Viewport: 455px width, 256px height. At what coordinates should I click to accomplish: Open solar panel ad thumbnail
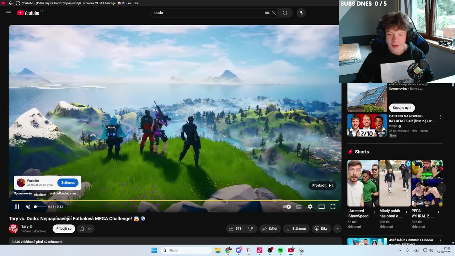[367, 98]
